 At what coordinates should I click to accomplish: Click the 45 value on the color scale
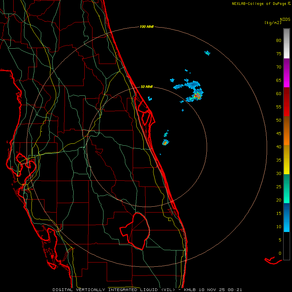click(279, 134)
